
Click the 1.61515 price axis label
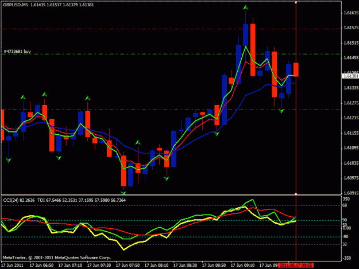point(351,43)
